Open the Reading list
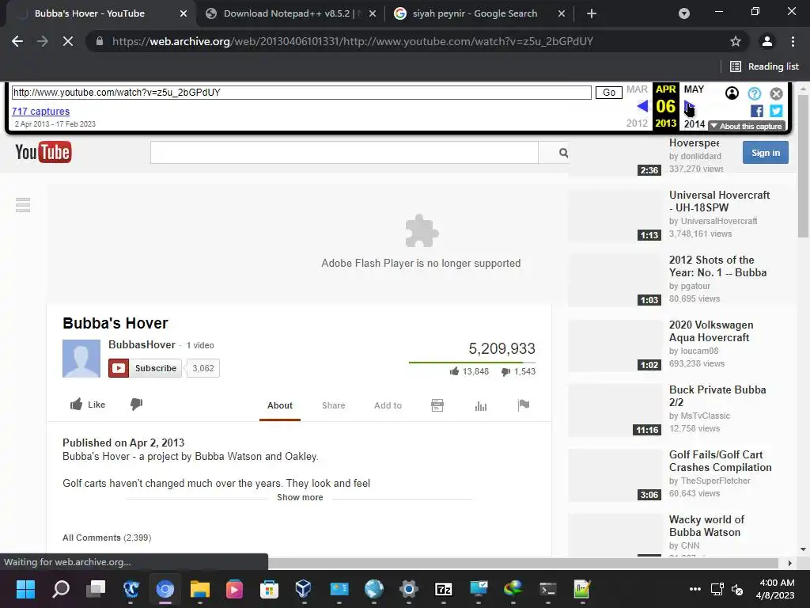Viewport: 810px width, 608px height. 765,66
